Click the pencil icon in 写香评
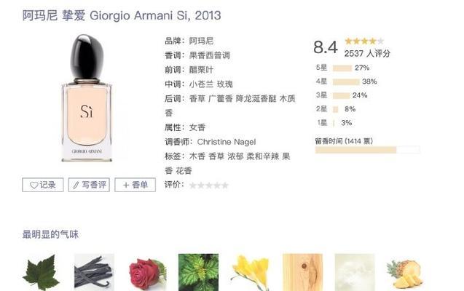The image size is (464, 291). point(76,186)
